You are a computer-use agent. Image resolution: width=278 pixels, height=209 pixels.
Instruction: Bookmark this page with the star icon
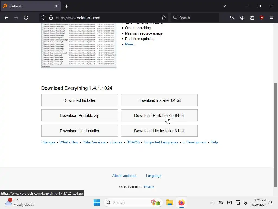164,18
